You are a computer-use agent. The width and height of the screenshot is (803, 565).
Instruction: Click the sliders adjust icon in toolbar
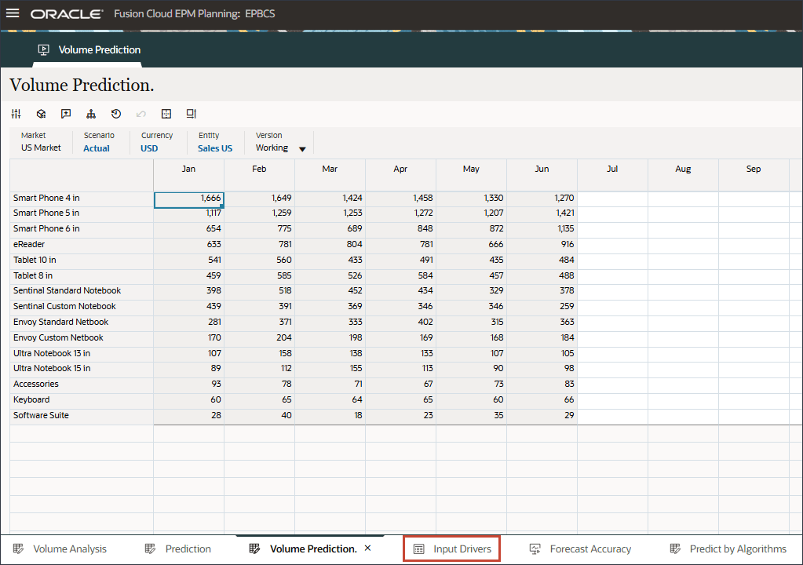click(x=16, y=114)
